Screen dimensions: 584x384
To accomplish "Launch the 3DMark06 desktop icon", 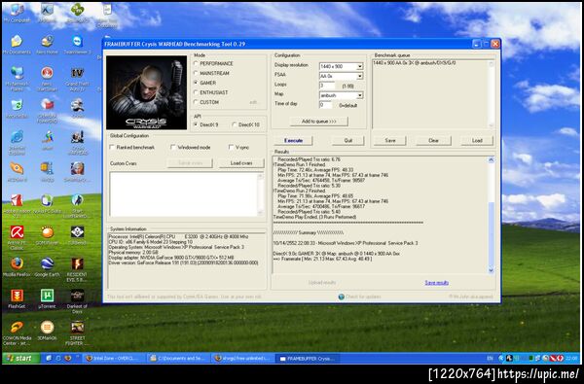I will [48, 331].
